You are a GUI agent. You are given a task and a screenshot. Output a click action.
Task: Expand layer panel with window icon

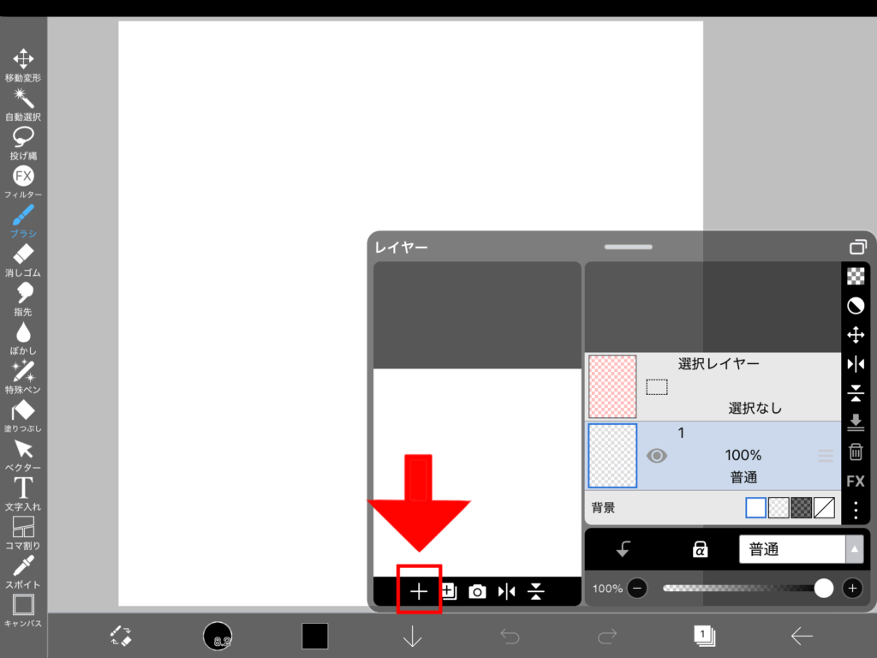[857, 248]
